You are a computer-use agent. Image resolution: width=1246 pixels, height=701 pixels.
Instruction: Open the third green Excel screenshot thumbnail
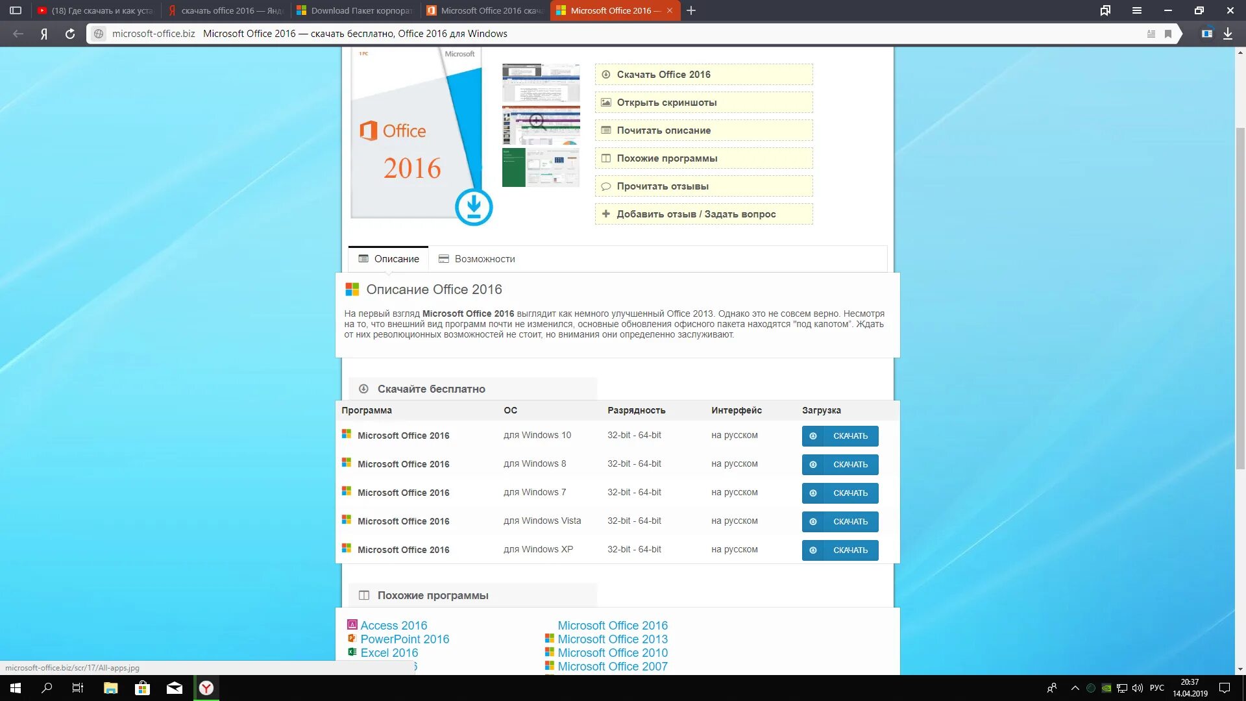click(x=541, y=167)
